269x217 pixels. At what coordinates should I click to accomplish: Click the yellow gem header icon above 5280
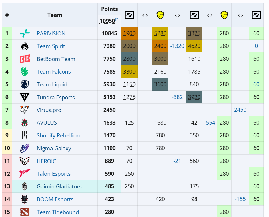point(160,15)
